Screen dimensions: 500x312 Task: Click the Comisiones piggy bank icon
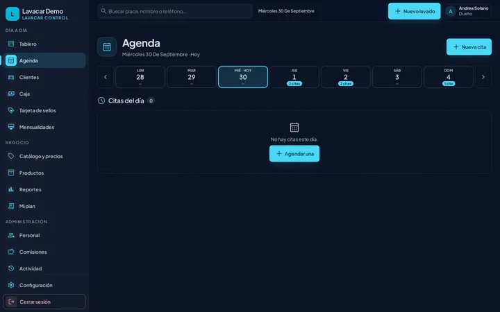click(11, 252)
